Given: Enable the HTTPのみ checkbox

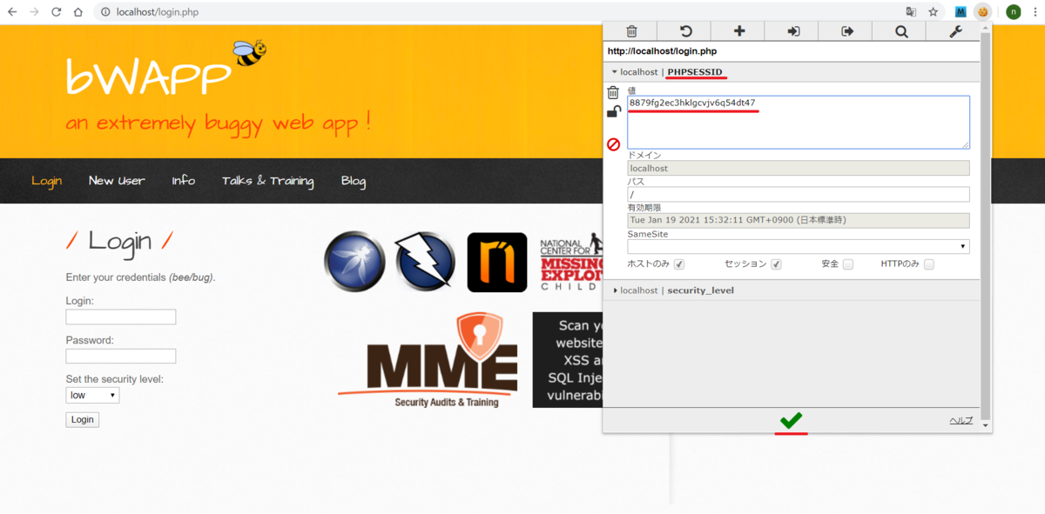Looking at the screenshot, I should 929,264.
